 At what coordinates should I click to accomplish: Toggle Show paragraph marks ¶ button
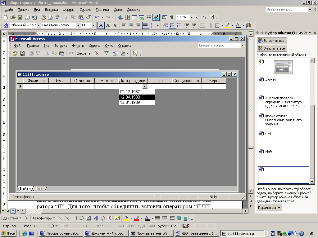[172, 17]
